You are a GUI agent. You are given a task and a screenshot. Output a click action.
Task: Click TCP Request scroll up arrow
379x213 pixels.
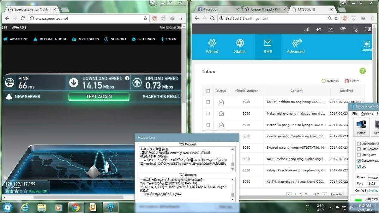(x=233, y=149)
